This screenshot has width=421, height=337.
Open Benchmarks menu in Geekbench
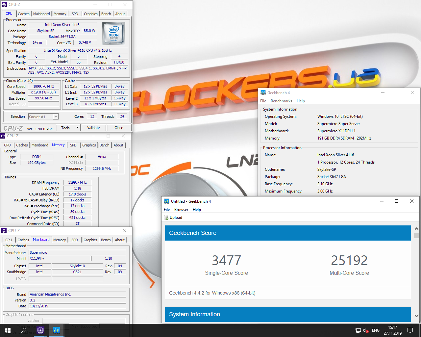pyautogui.click(x=281, y=101)
